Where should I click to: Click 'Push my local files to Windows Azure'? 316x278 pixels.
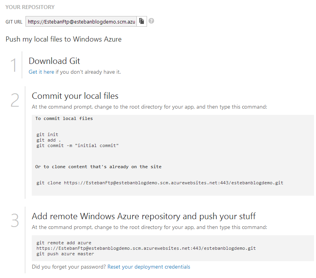[x=64, y=39]
